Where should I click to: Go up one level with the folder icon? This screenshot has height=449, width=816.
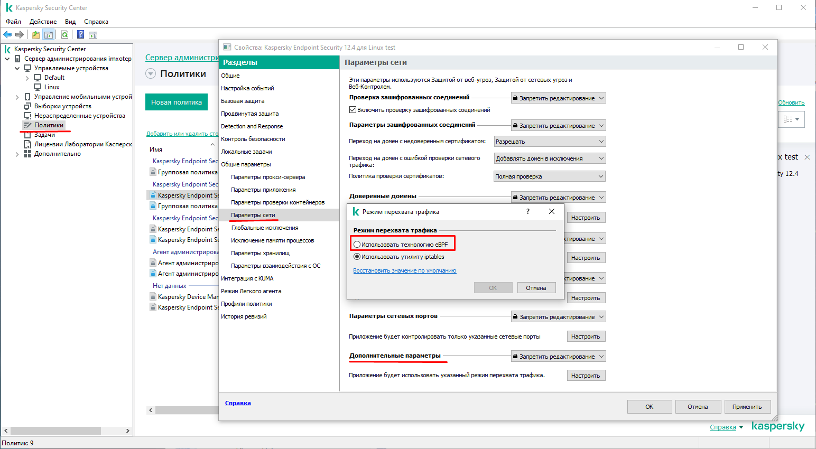point(36,35)
